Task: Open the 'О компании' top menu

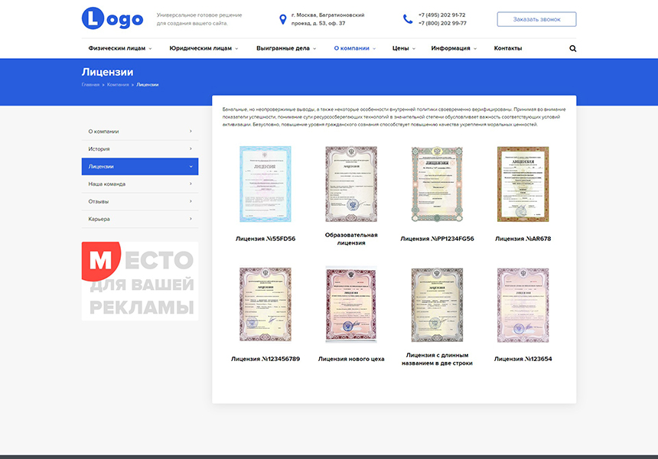Action: pyautogui.click(x=355, y=48)
